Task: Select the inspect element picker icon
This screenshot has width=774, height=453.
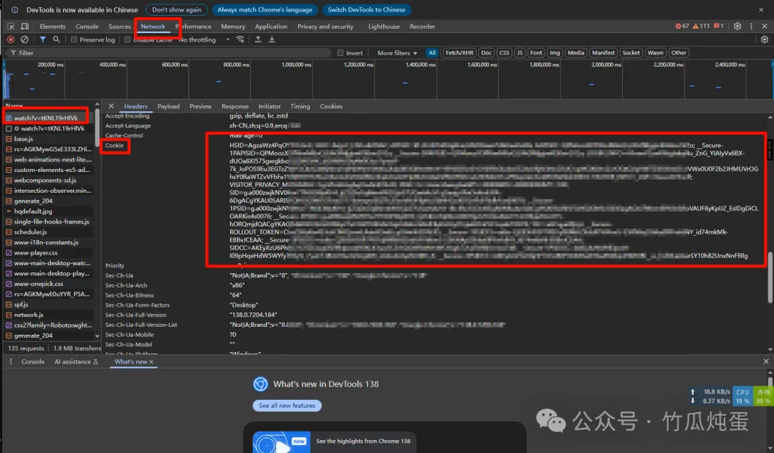Action: [11, 26]
